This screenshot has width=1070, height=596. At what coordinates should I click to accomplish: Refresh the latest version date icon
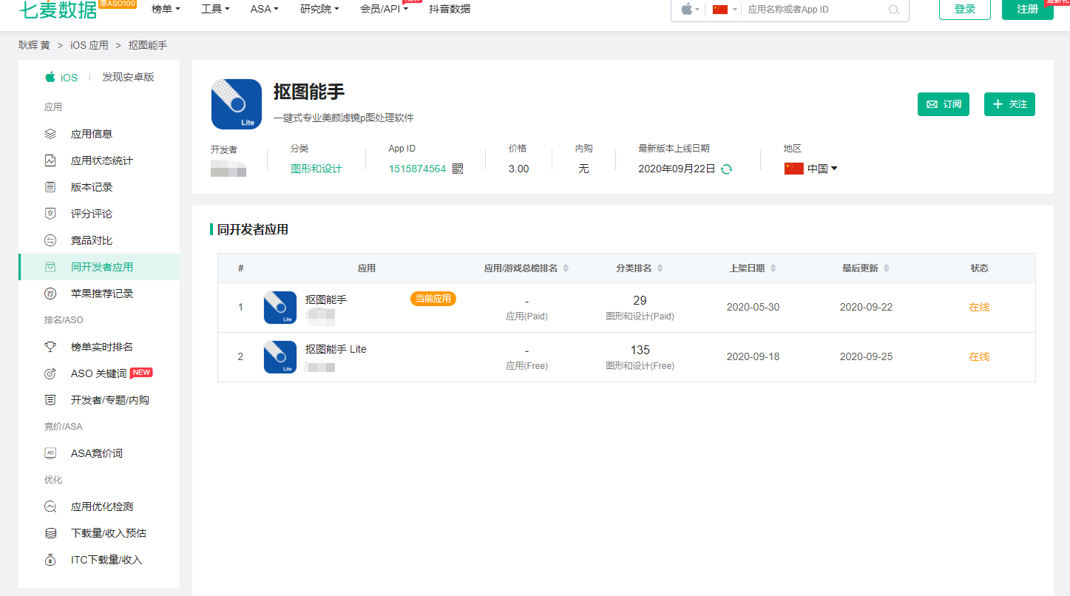pos(726,169)
